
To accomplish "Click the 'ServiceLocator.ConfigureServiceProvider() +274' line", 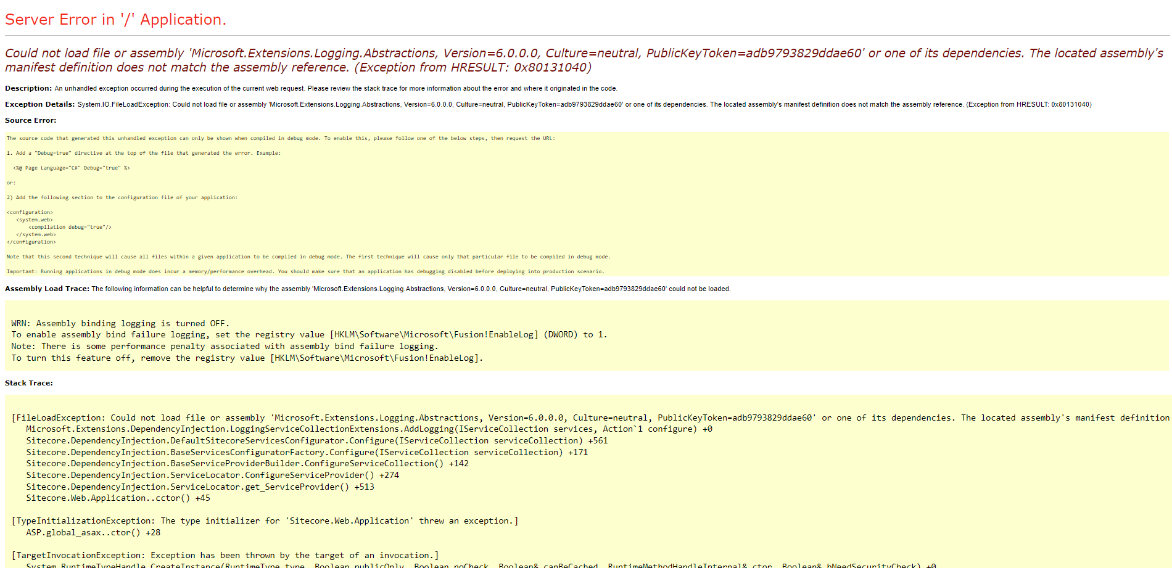I will tap(212, 475).
